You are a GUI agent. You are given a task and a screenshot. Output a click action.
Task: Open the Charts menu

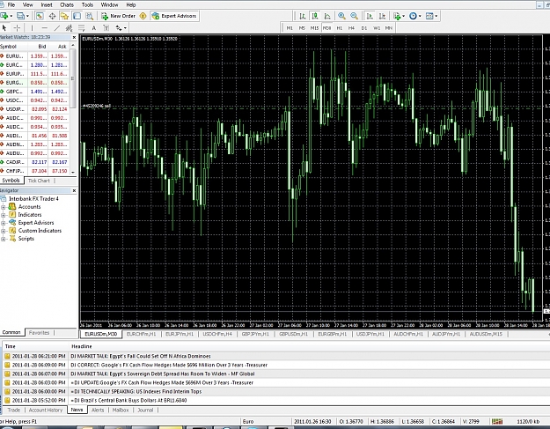67,5
